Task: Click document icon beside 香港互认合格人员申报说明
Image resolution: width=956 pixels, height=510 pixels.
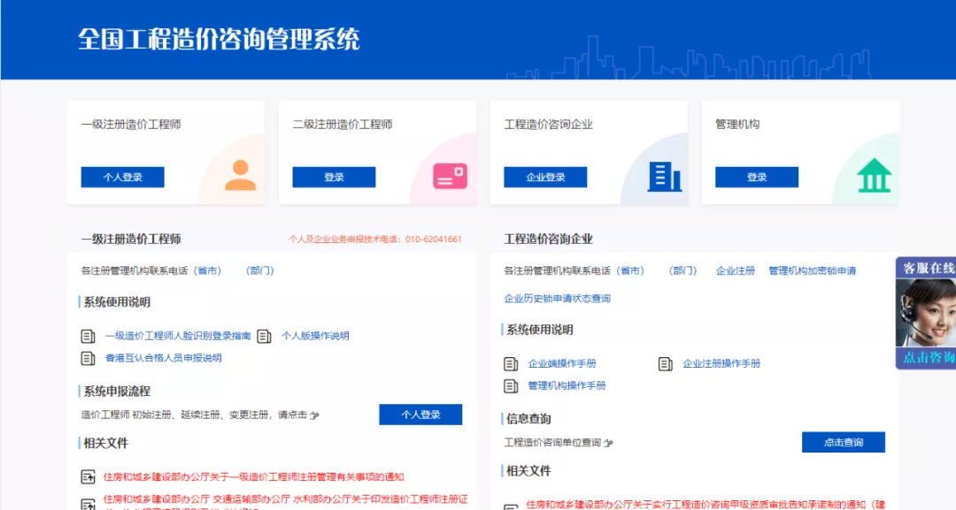Action: pos(88,358)
